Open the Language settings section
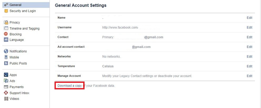The image size is (261, 108). (x=17, y=40)
